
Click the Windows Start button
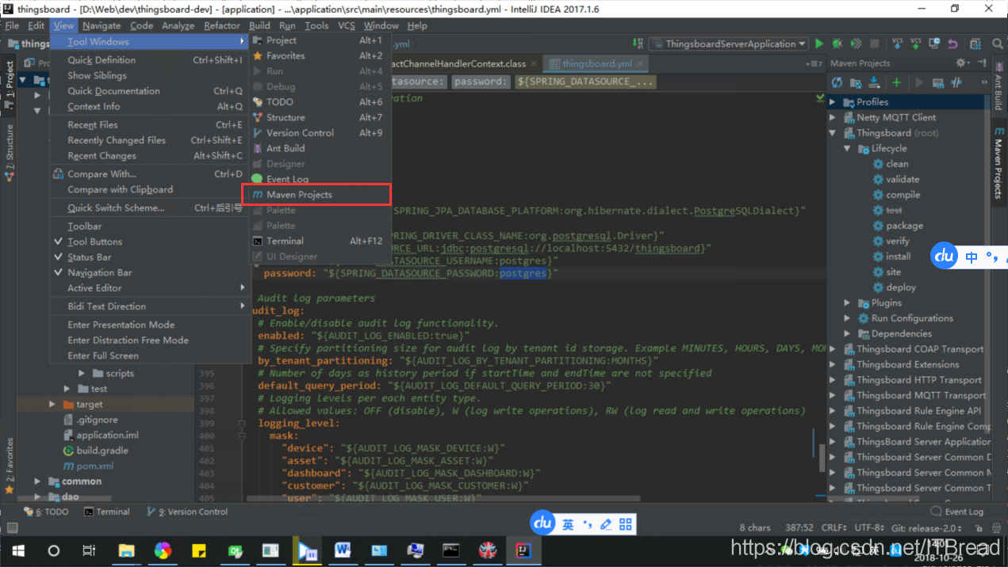click(x=17, y=550)
